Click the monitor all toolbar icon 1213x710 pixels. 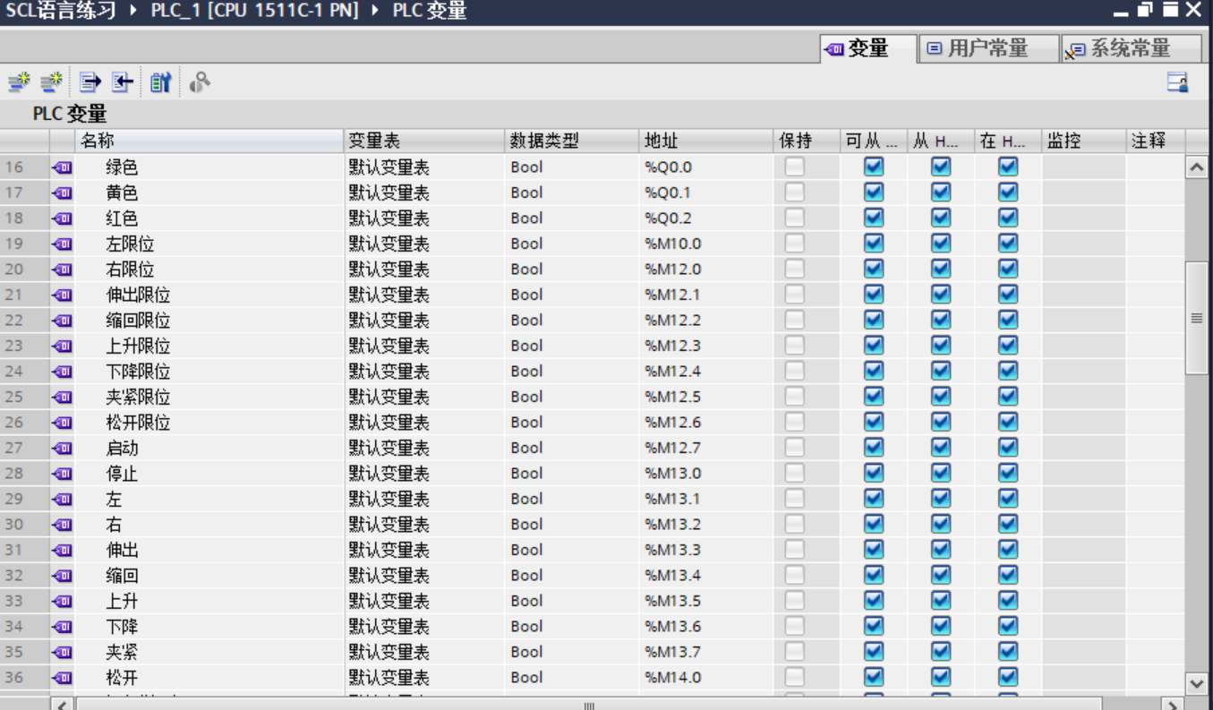pos(160,82)
